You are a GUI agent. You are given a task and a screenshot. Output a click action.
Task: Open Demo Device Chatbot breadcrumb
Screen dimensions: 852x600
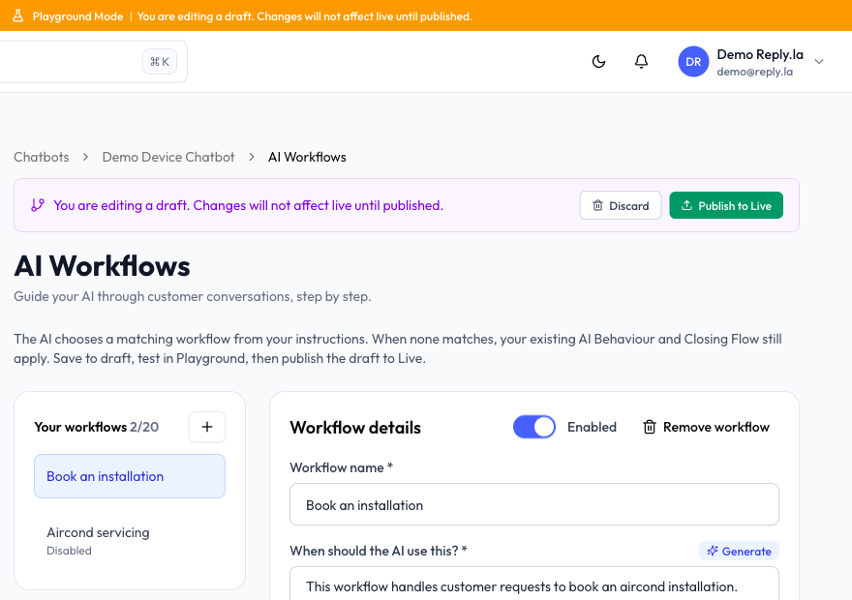[x=168, y=157]
